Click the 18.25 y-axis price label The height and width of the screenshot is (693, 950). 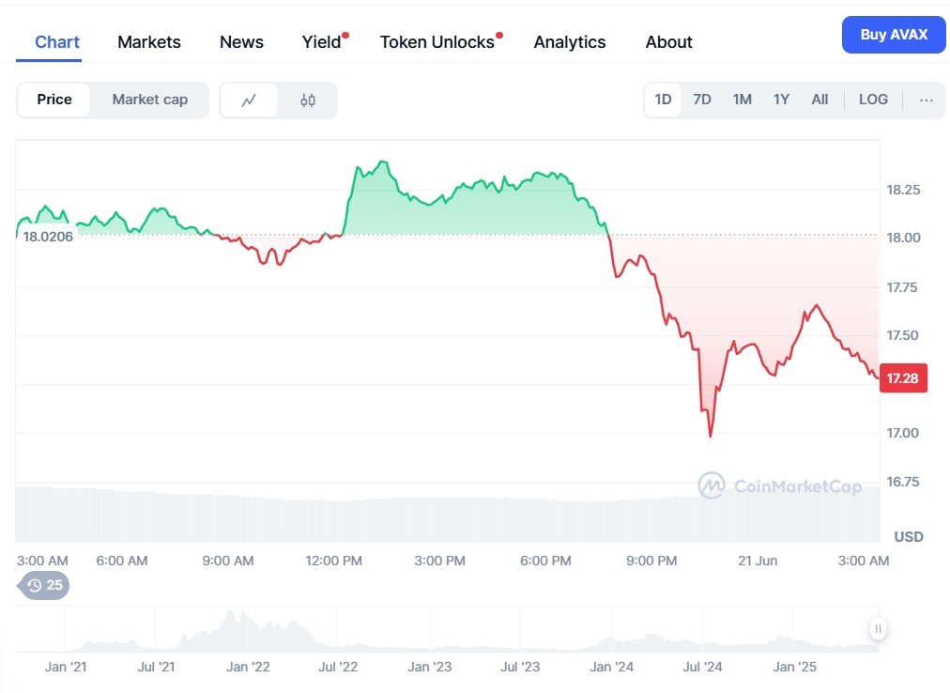903,190
